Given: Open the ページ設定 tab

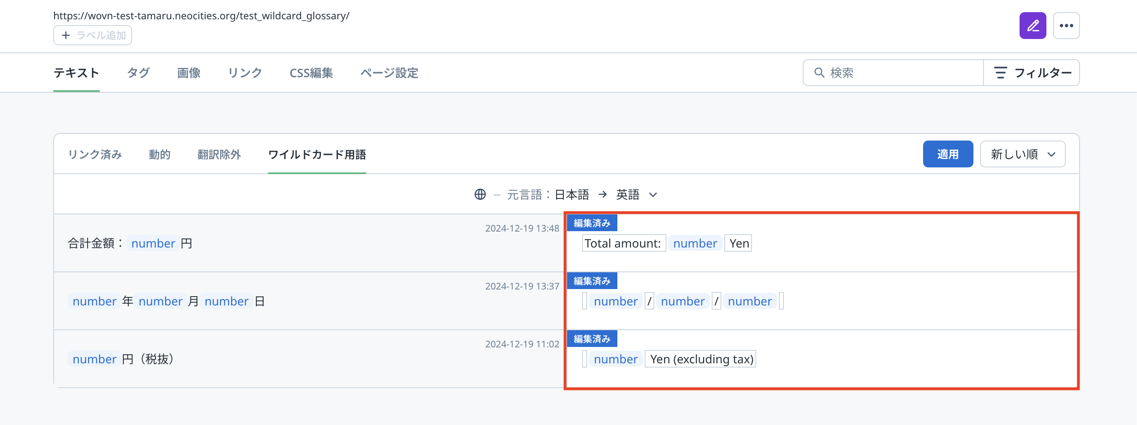Looking at the screenshot, I should click(389, 73).
